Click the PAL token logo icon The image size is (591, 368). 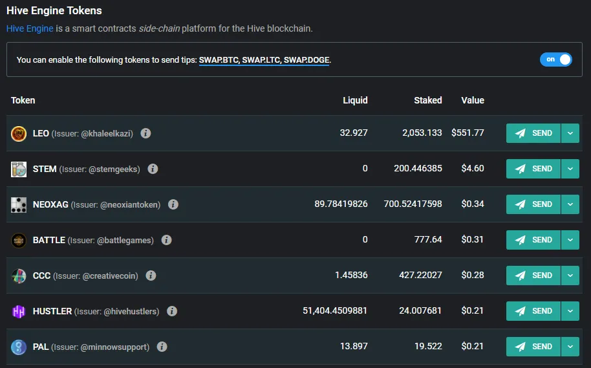(x=19, y=347)
